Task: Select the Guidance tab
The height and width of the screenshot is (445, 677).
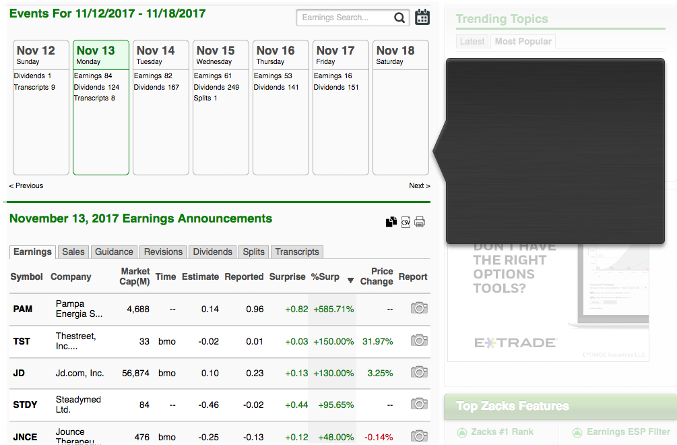Action: click(x=114, y=251)
